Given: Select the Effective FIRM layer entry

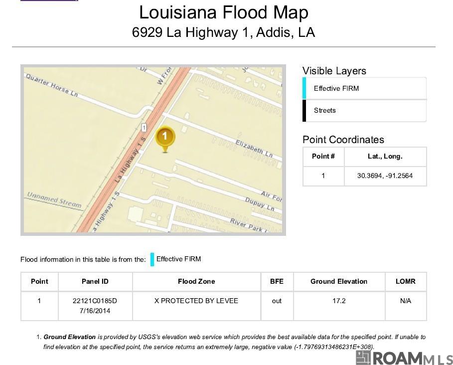Looking at the screenshot, I should (x=364, y=88).
